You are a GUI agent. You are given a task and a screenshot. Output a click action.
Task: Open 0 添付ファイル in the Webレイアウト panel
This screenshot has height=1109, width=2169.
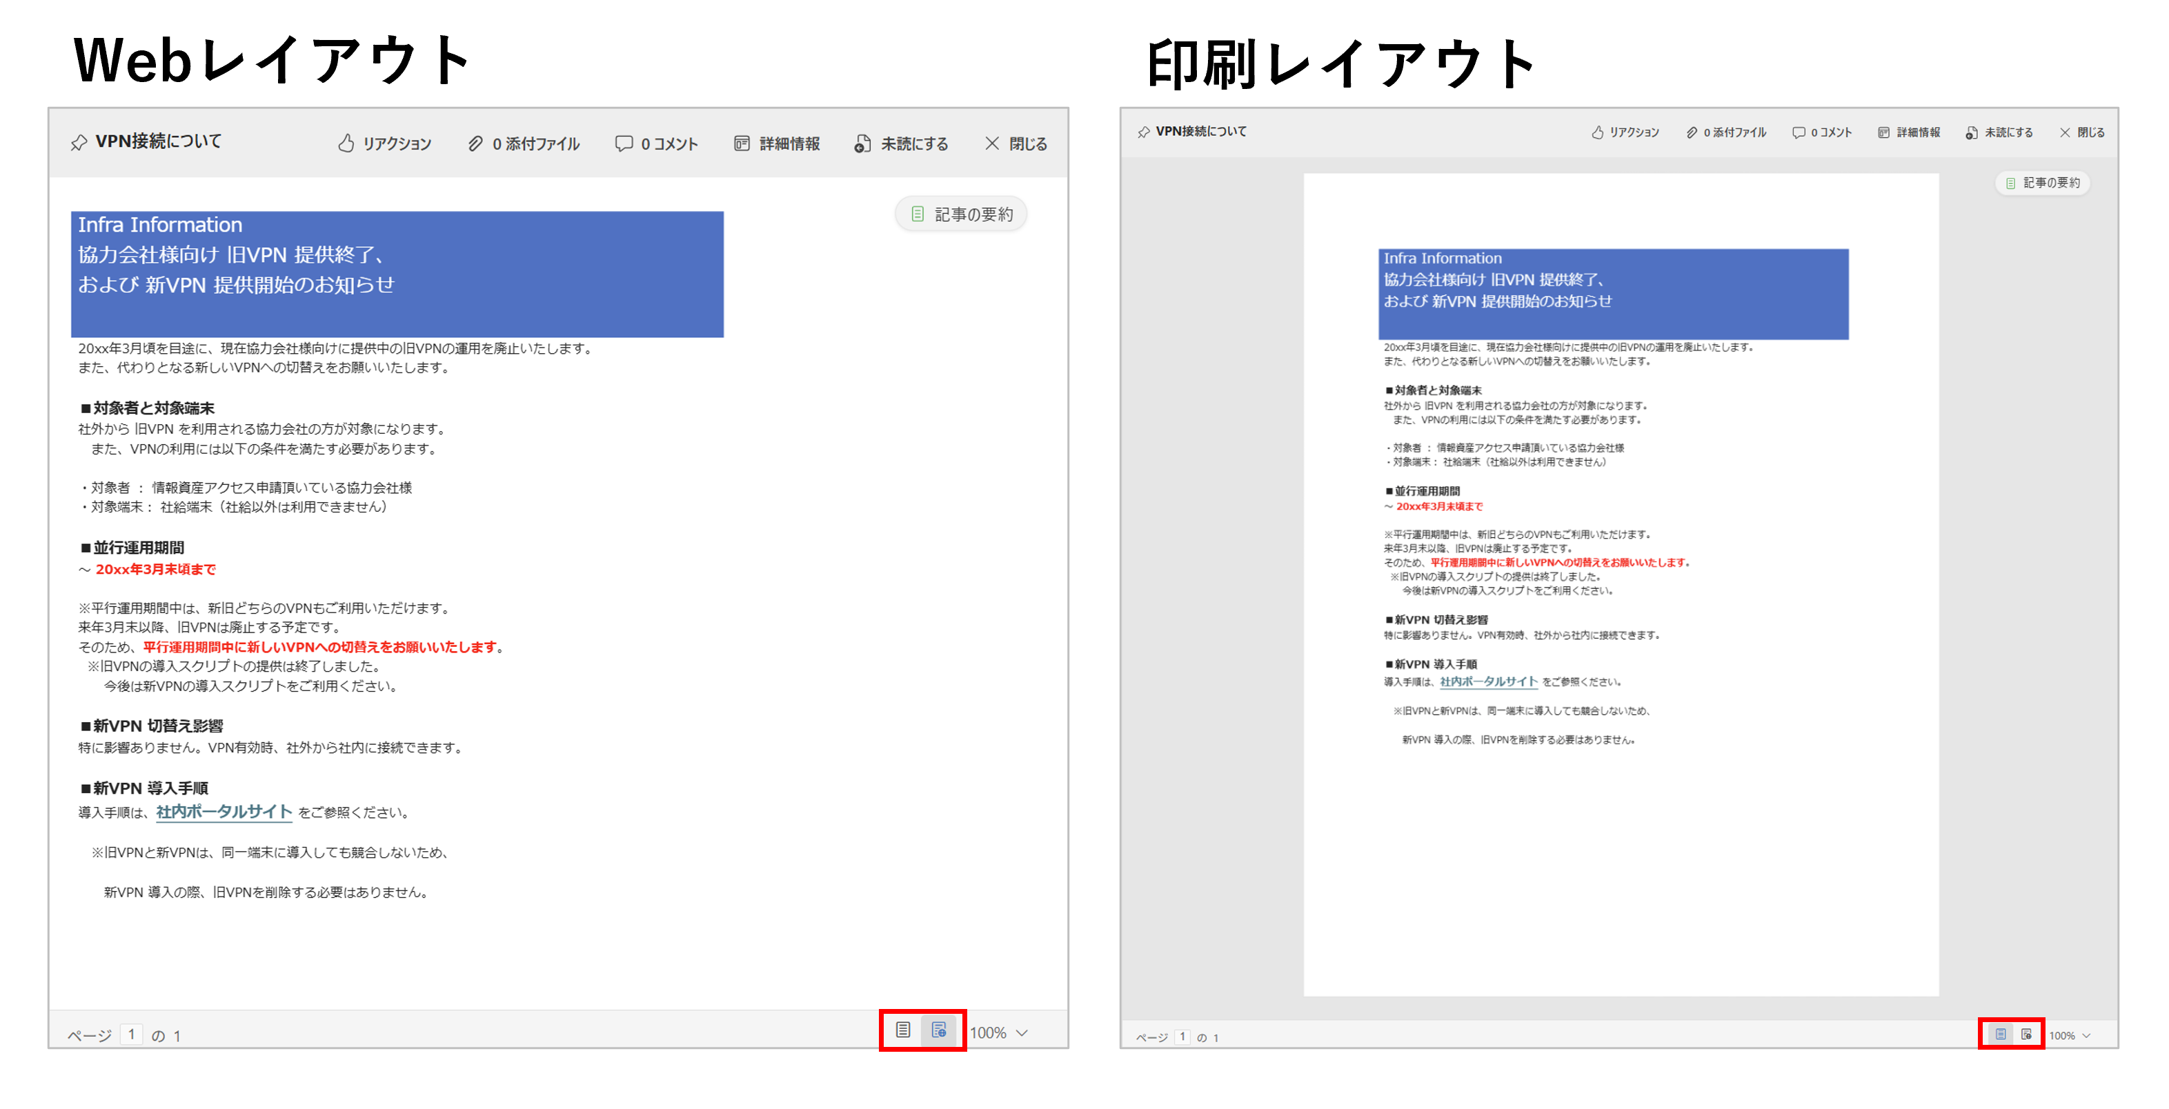[524, 144]
